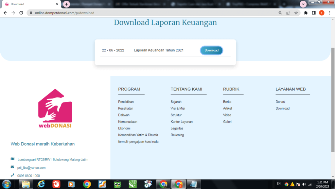335x189 pixels.
Task: Click the address bar URL field
Action: point(147,13)
